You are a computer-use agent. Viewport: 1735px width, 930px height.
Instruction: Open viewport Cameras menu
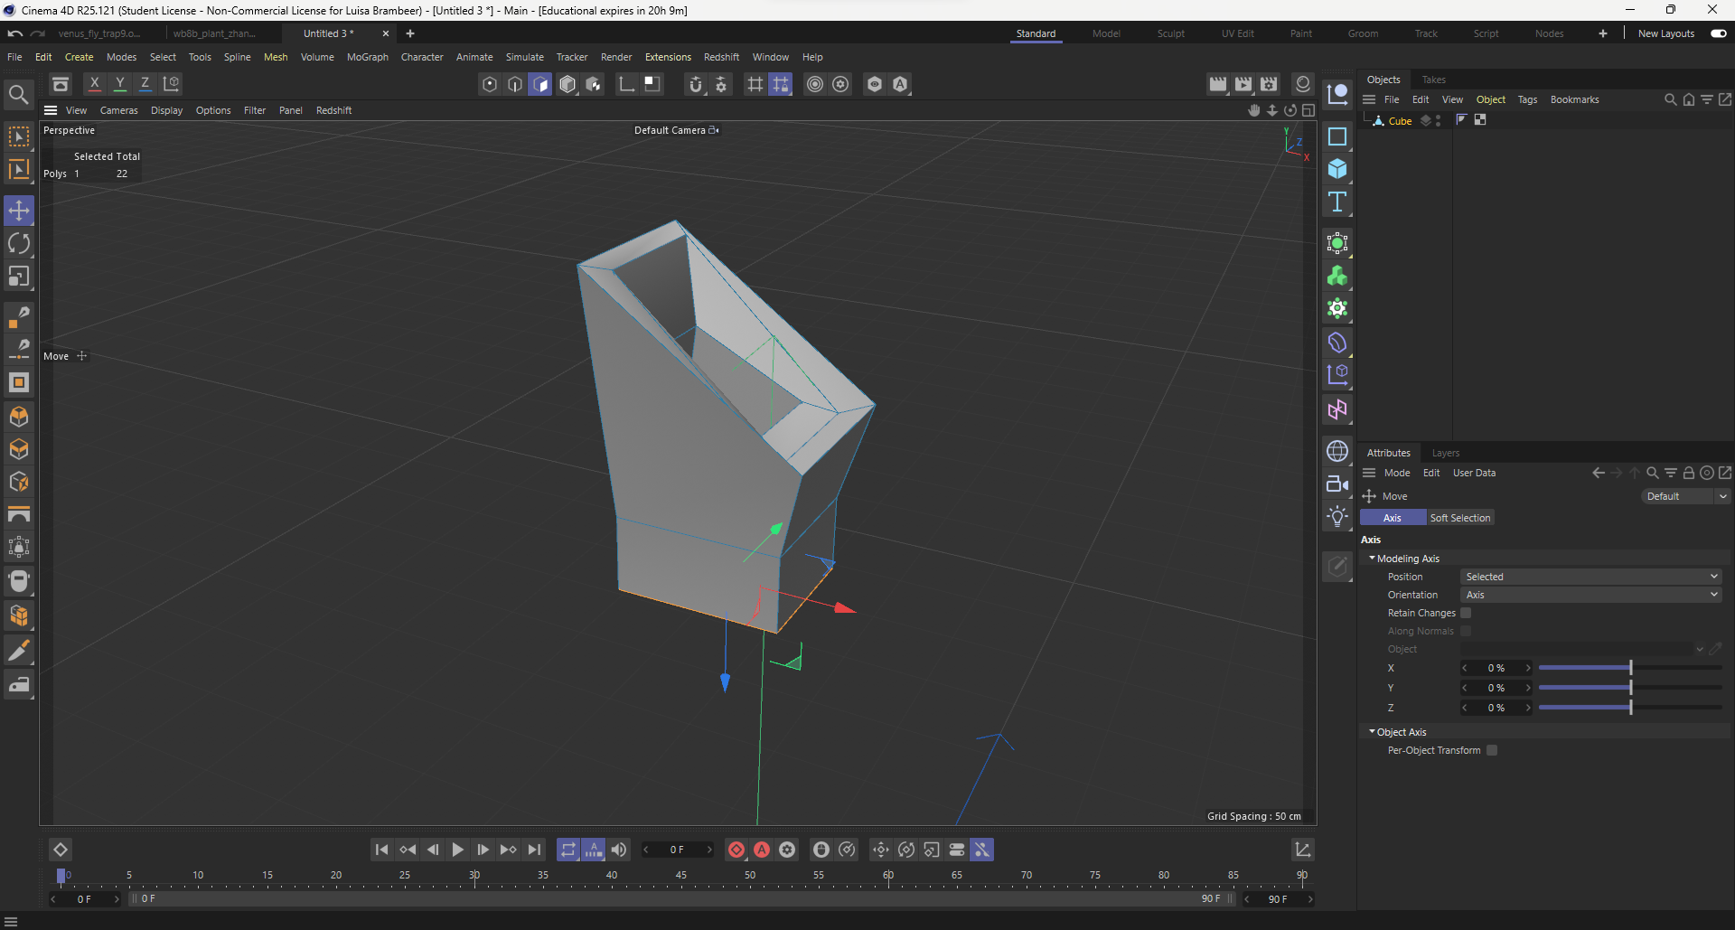click(x=119, y=110)
